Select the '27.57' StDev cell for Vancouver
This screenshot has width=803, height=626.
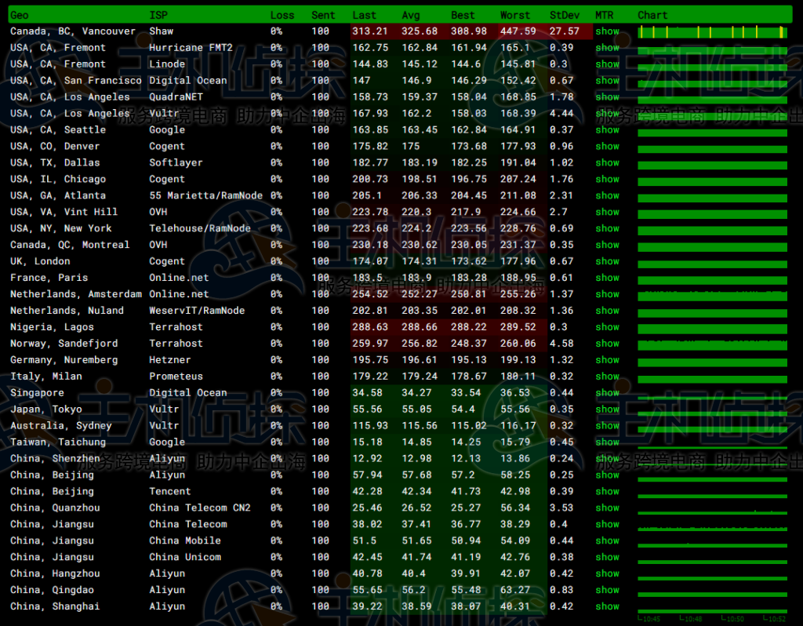pos(565,31)
